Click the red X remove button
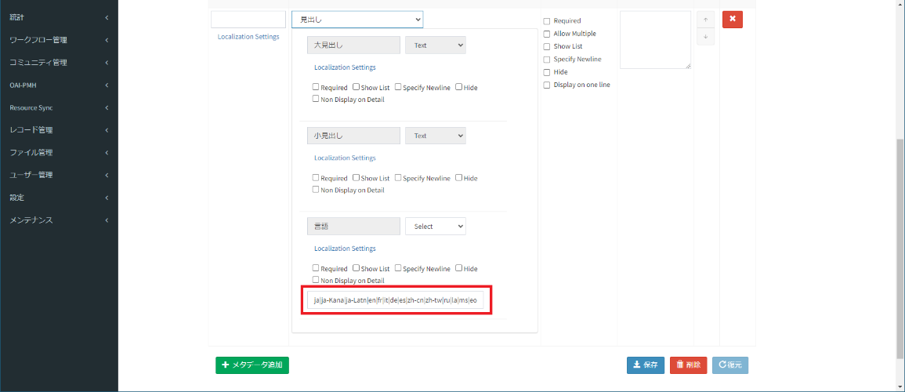Viewport: 905px width, 392px height. click(x=732, y=20)
